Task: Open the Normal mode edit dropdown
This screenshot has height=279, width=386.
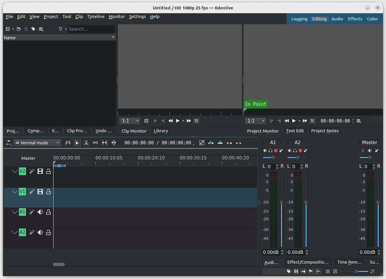Action: click(37, 143)
